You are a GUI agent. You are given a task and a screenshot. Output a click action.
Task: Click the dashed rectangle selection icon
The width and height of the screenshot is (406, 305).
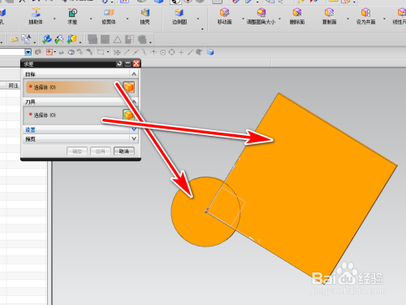point(101,52)
